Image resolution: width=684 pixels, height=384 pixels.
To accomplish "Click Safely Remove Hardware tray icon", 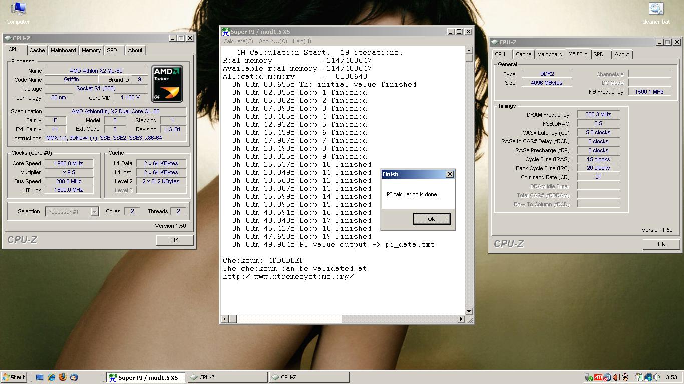I will 589,377.
